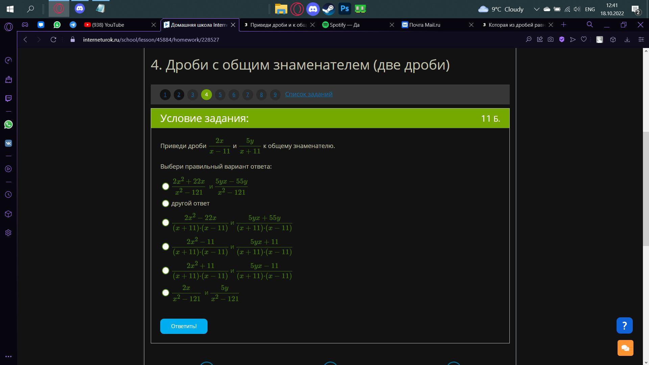This screenshot has height=365, width=649.
Task: Open 'Список заданий' link
Action: pyautogui.click(x=309, y=94)
